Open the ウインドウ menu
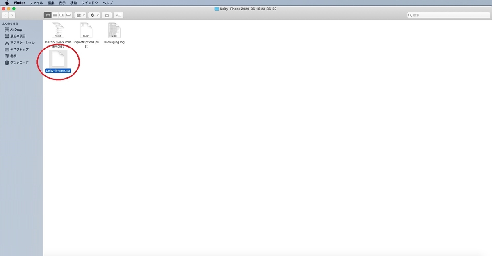This screenshot has height=256, width=492. [x=89, y=3]
